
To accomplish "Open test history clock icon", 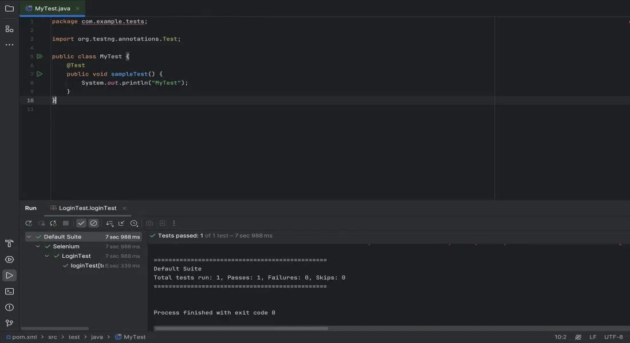I will click(134, 224).
